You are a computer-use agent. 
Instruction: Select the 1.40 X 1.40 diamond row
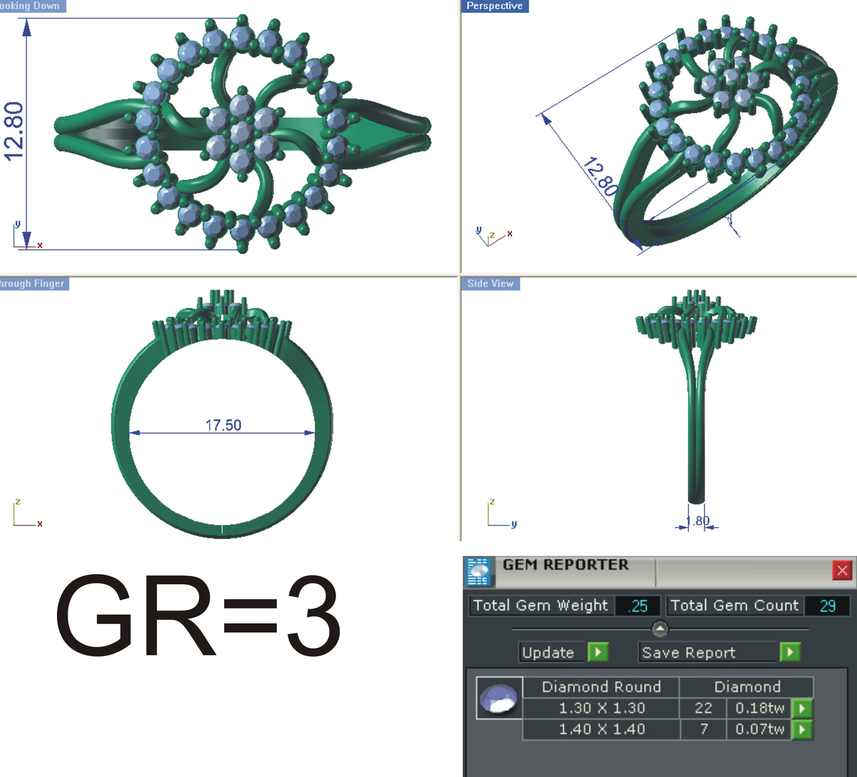pyautogui.click(x=603, y=730)
